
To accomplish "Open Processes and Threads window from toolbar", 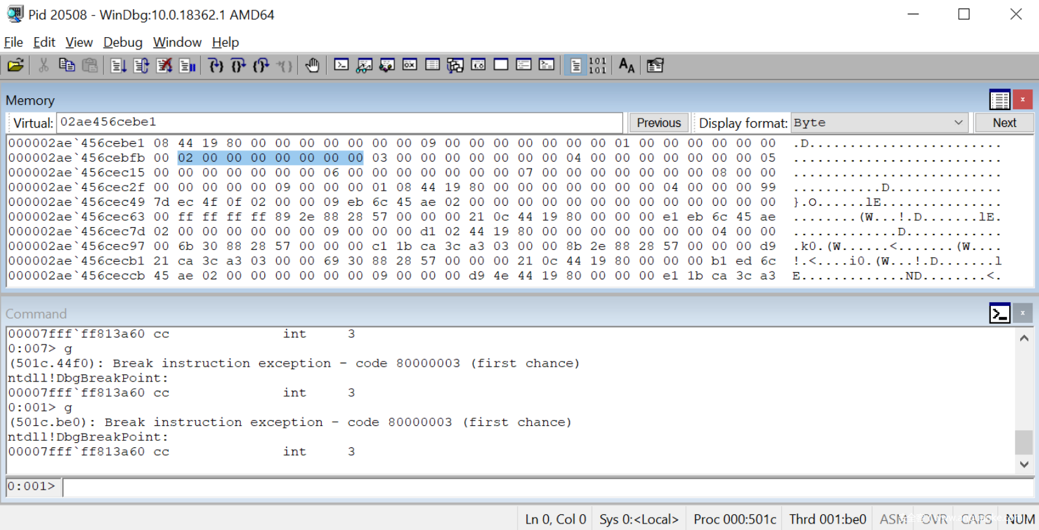I will (523, 65).
